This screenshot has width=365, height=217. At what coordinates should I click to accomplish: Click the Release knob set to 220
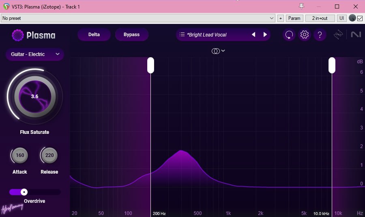(x=49, y=155)
